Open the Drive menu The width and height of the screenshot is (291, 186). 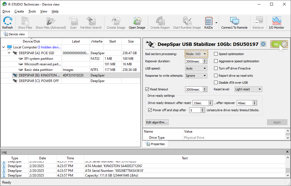click(6, 11)
